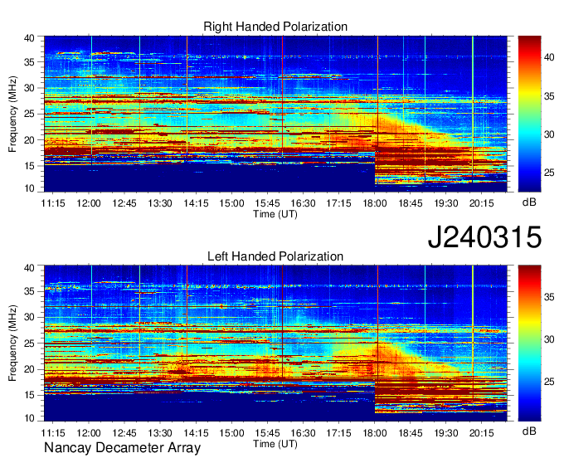Click the 11:15 tick label on top plot
Screen dimensions: 564x458
53,203
